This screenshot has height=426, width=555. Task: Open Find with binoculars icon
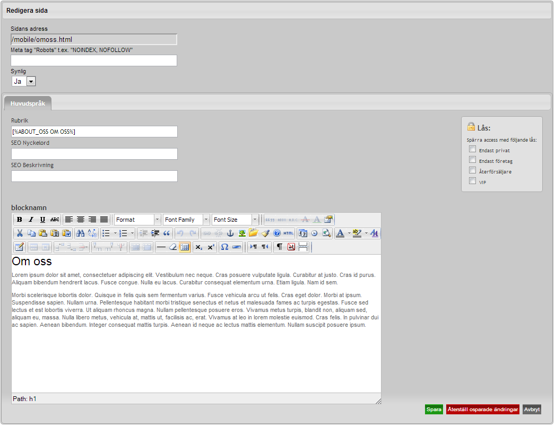point(81,233)
